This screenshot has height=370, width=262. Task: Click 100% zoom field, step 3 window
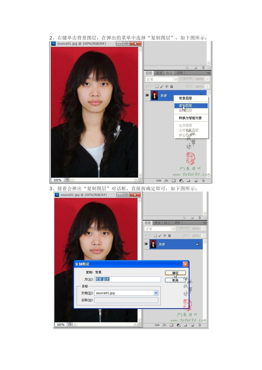point(61,325)
